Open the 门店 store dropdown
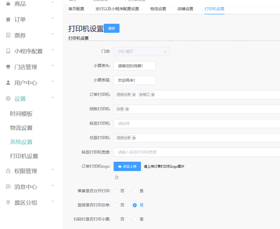Image resolution: width=280 pixels, height=229 pixels. pyautogui.click(x=141, y=51)
